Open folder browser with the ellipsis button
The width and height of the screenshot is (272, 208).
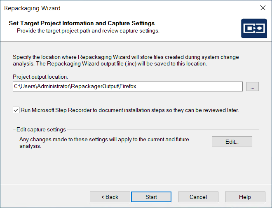click(x=252, y=86)
